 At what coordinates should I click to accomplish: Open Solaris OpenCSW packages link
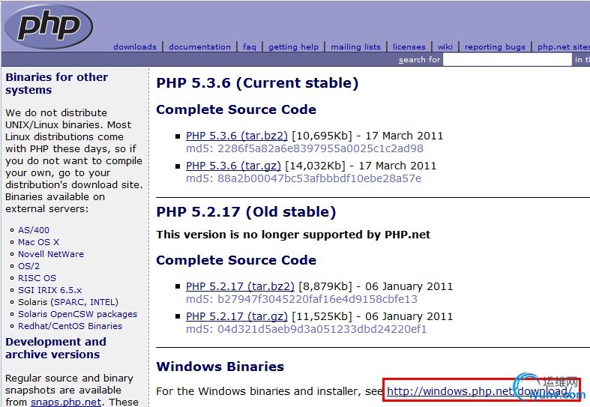(77, 314)
